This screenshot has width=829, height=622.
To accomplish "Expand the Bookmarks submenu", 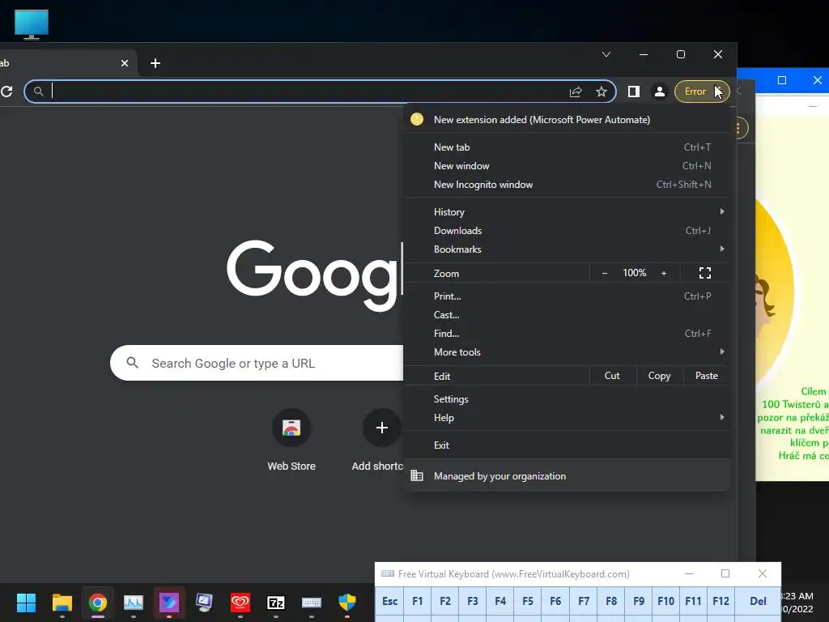I will [x=567, y=249].
